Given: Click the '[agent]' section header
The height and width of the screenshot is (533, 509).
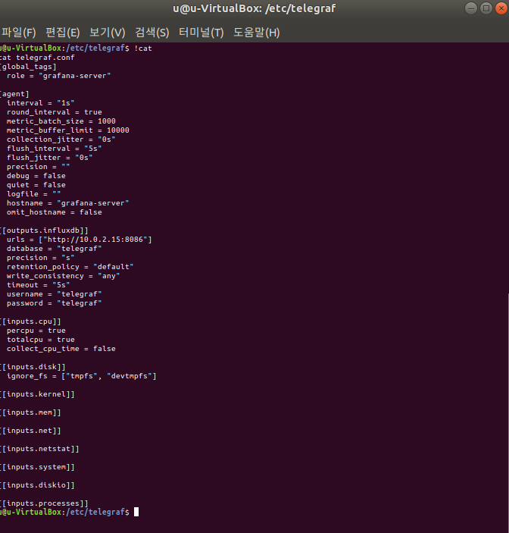Looking at the screenshot, I should click(14, 94).
